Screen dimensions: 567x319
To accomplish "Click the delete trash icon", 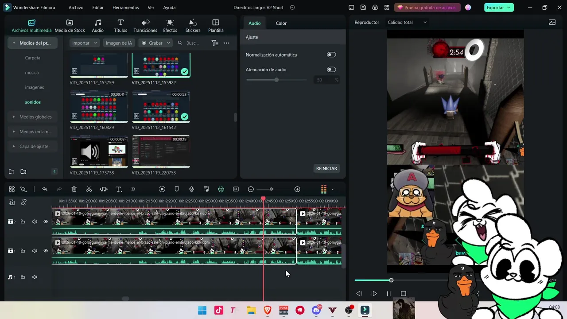I will [74, 189].
